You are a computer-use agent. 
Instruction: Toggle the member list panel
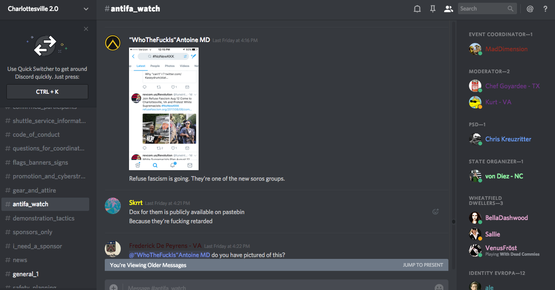448,9
